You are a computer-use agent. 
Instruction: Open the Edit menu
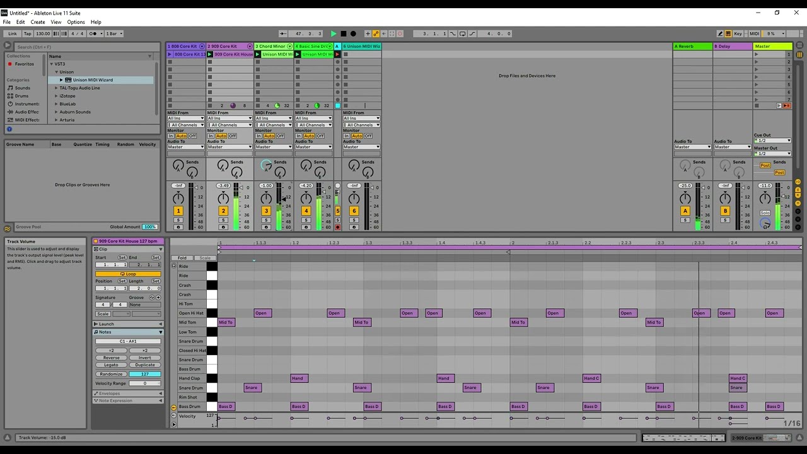(x=21, y=22)
